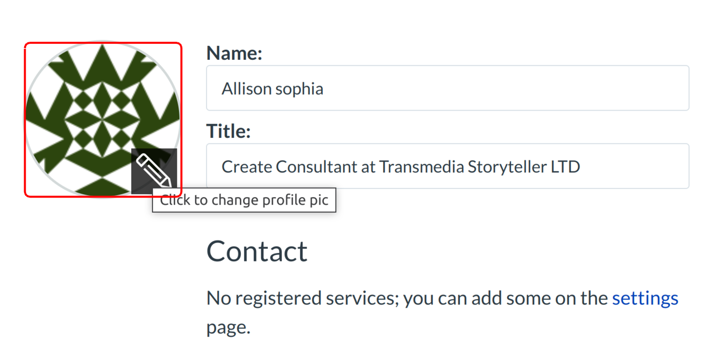Screen dimensions: 705x361
Task: Click the word "Create" in Title field
Action: coord(247,166)
